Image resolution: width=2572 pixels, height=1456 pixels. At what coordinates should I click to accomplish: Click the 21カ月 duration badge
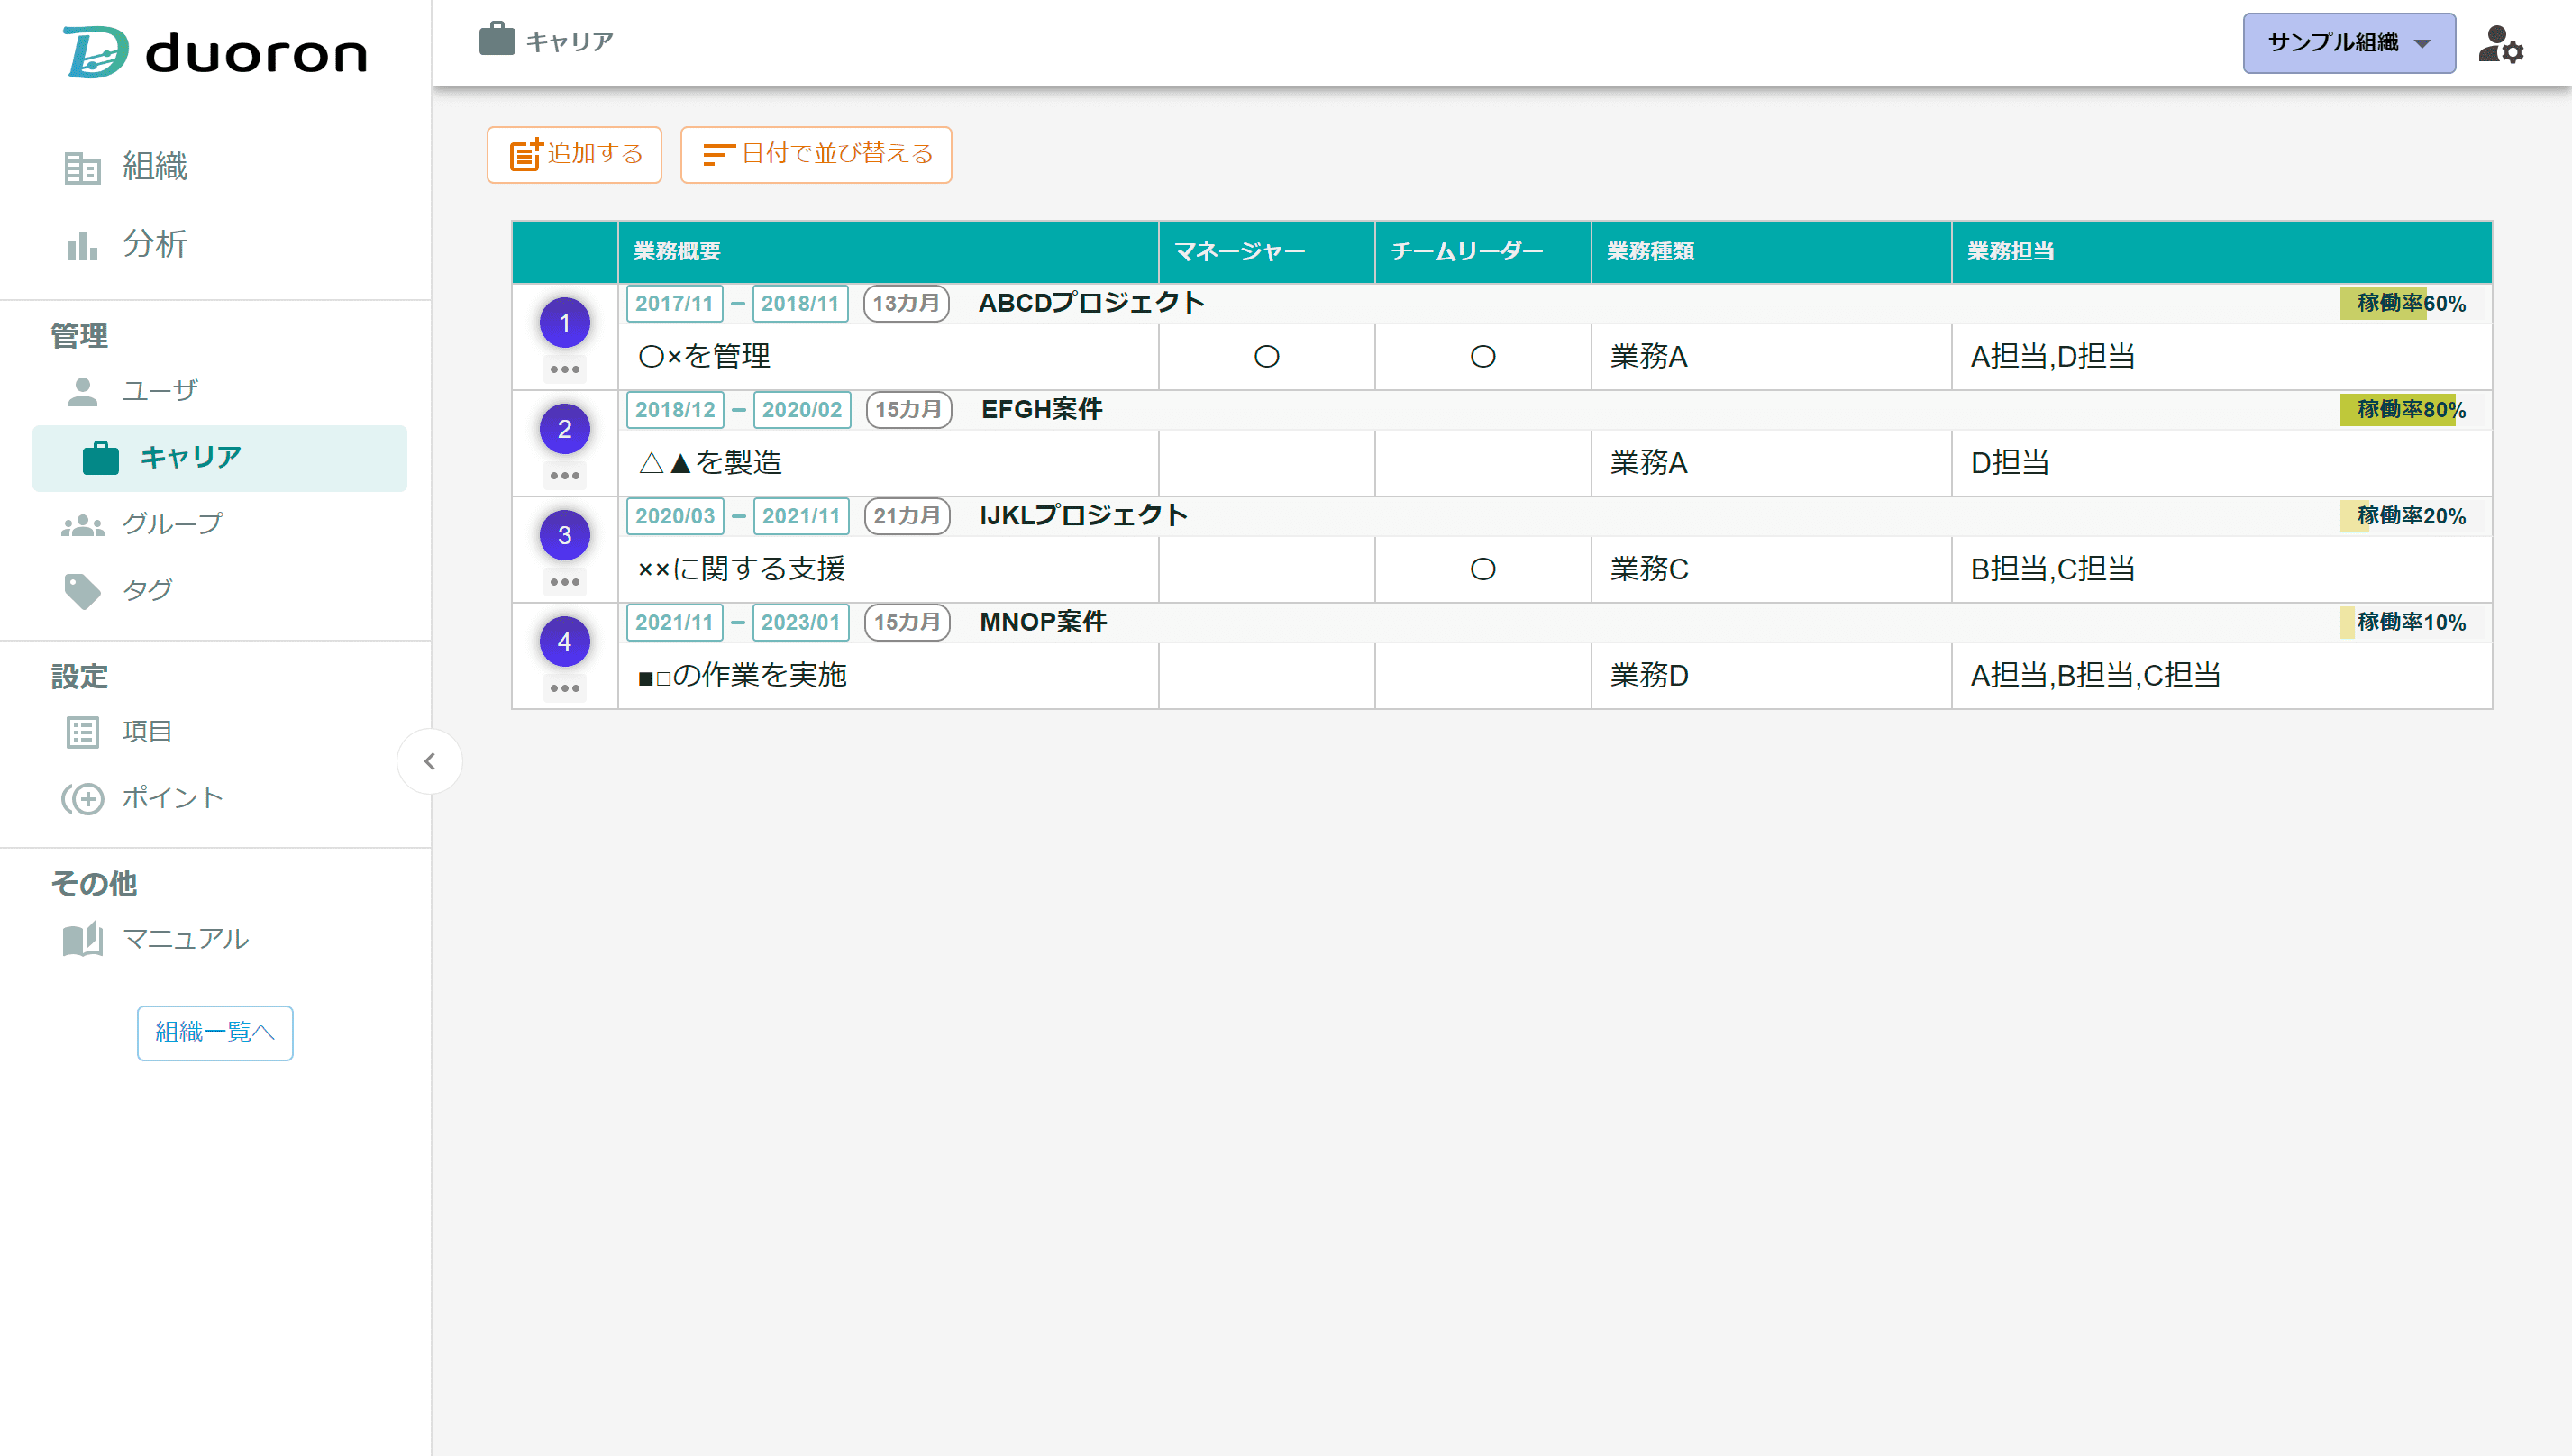[907, 515]
